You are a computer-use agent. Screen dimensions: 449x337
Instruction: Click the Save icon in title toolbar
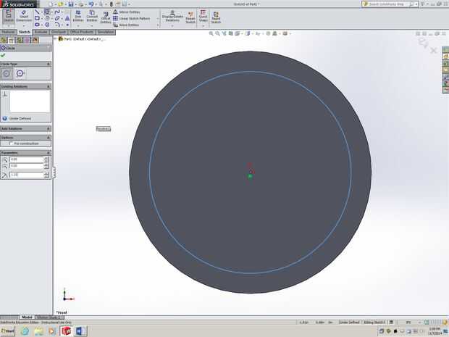click(x=70, y=4)
